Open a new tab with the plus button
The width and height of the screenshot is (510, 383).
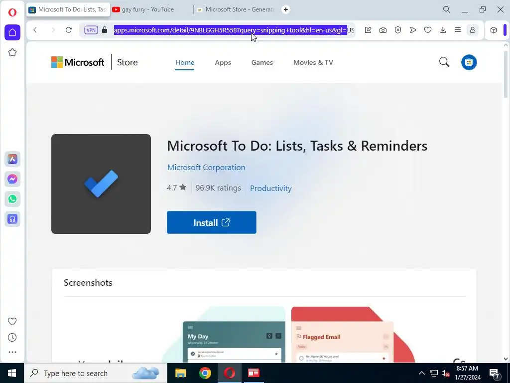pyautogui.click(x=285, y=9)
